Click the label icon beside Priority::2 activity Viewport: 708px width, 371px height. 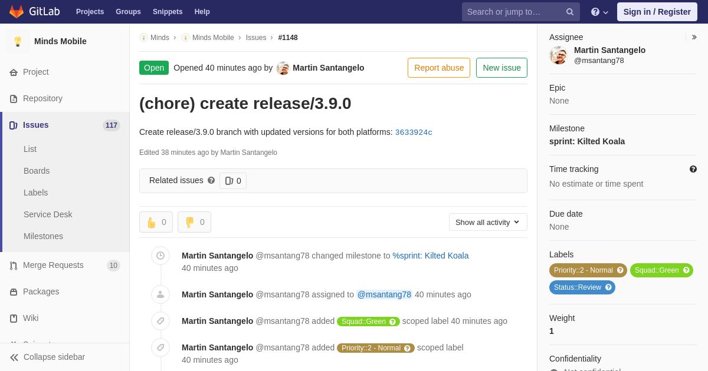point(160,347)
